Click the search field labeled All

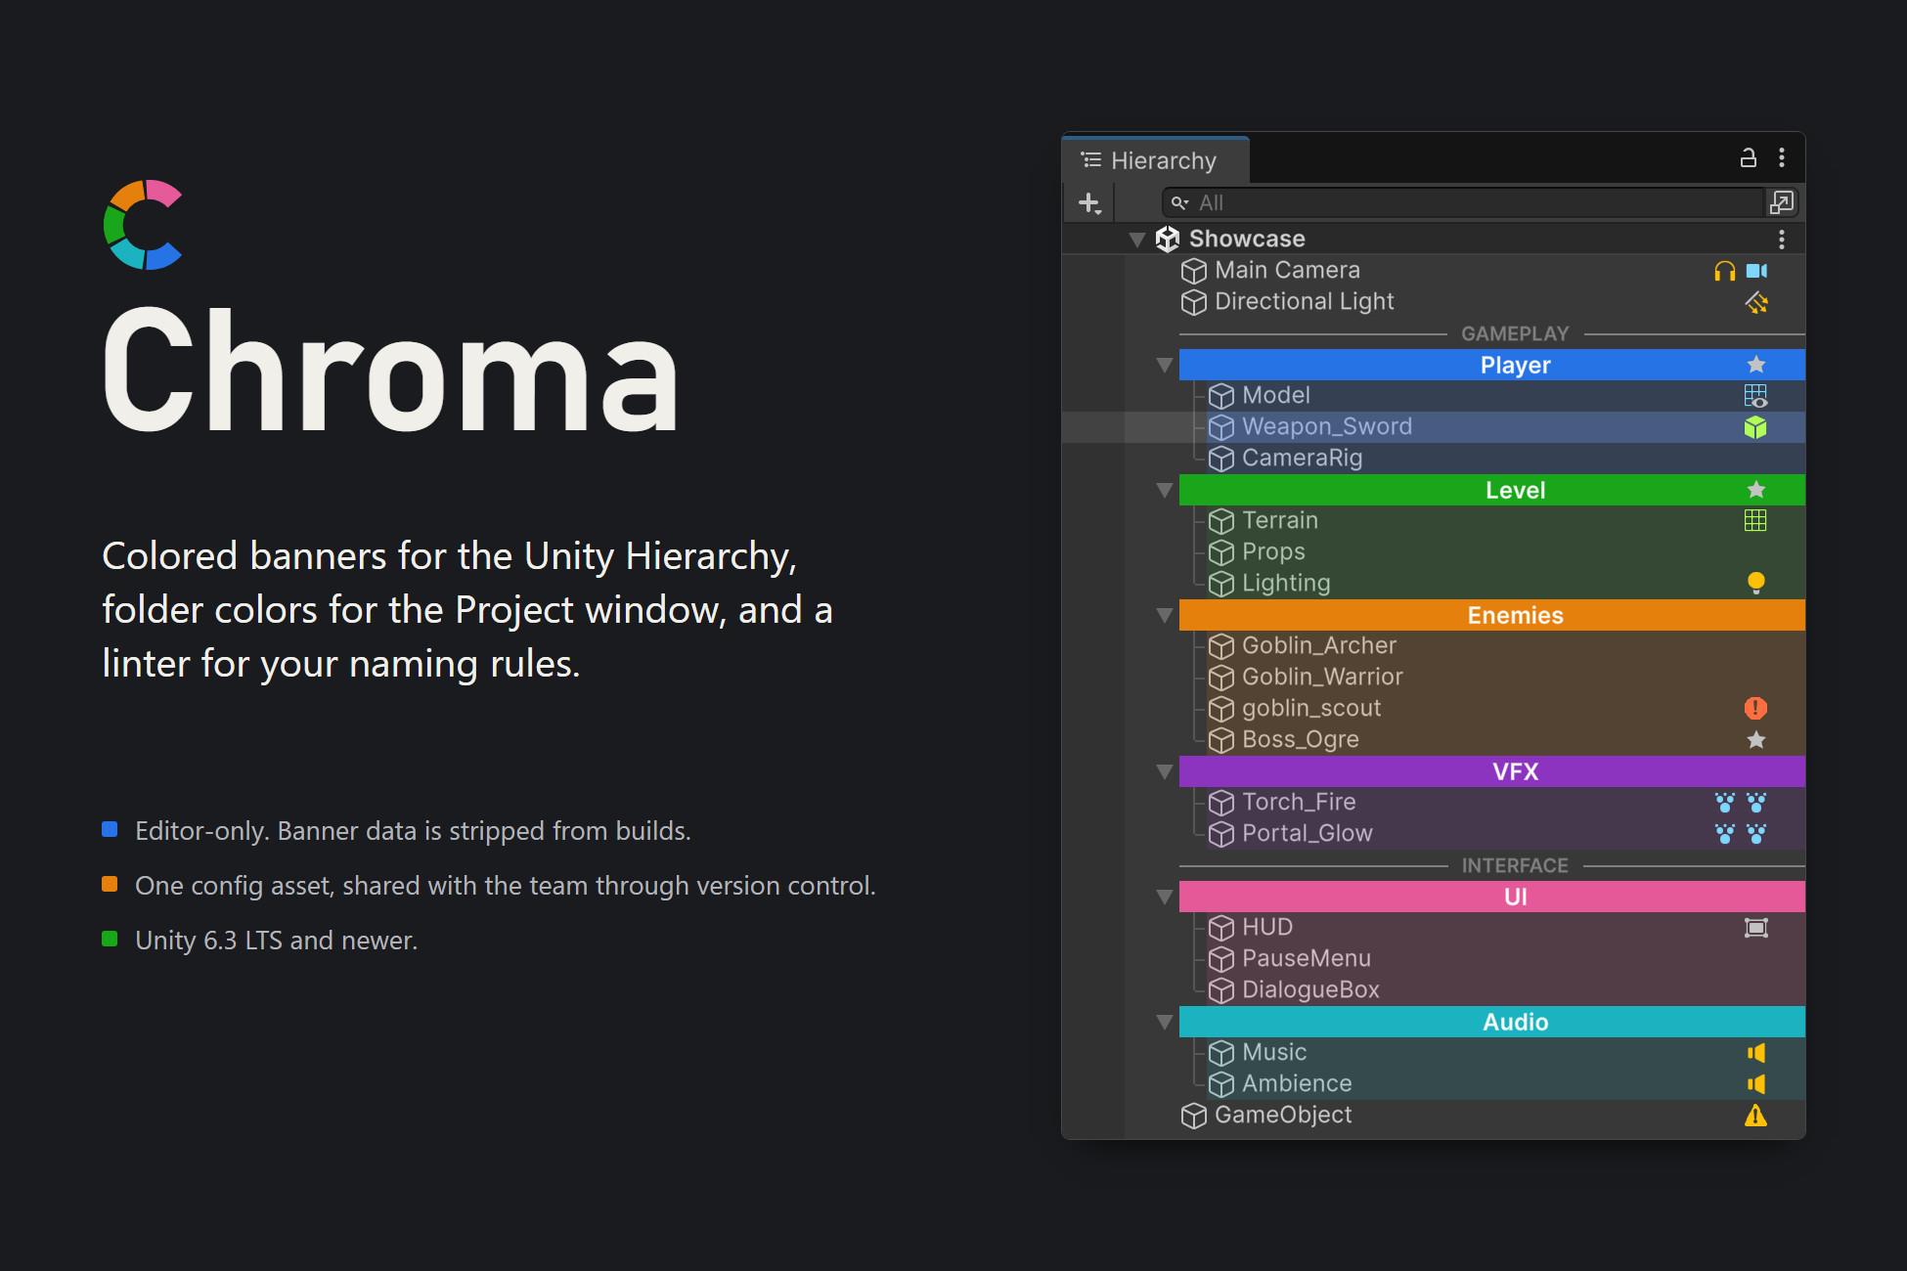(x=1463, y=202)
